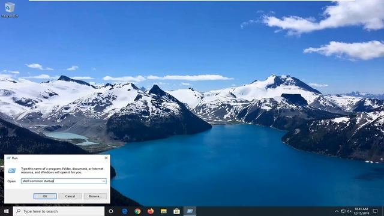This screenshot has width=384, height=216.
Task: Open the Action Center notifications icon
Action: click(x=375, y=211)
